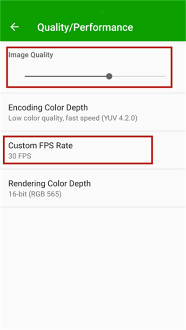Open Custom FPS Rate option
Viewport: 186px width, 330px height.
[x=93, y=150]
